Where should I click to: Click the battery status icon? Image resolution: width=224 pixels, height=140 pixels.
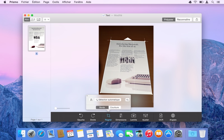point(201,2)
